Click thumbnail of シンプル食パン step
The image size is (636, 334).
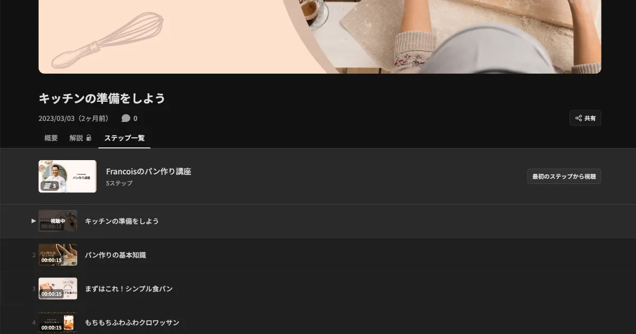[x=58, y=288]
